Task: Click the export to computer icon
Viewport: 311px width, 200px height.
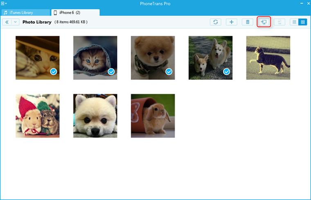Action: point(264,22)
